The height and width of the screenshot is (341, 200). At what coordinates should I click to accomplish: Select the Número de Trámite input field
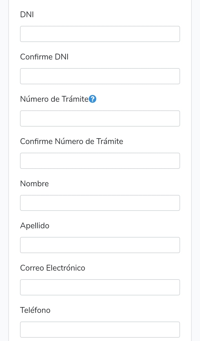pos(100,118)
